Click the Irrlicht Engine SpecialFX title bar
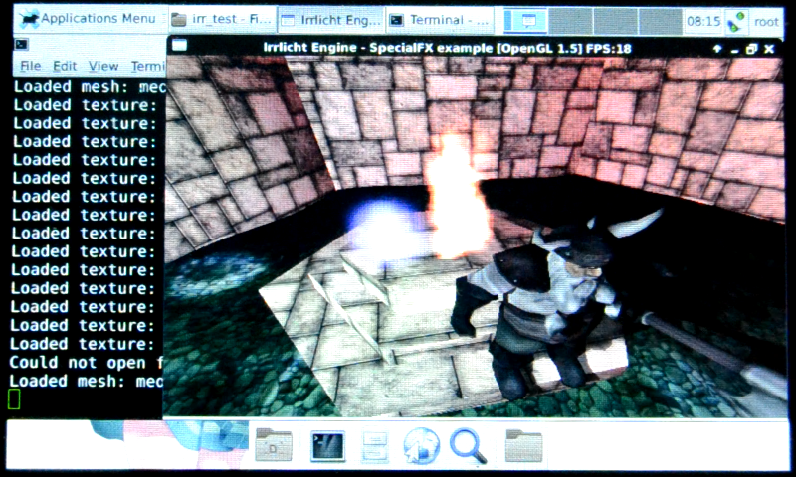 click(447, 48)
